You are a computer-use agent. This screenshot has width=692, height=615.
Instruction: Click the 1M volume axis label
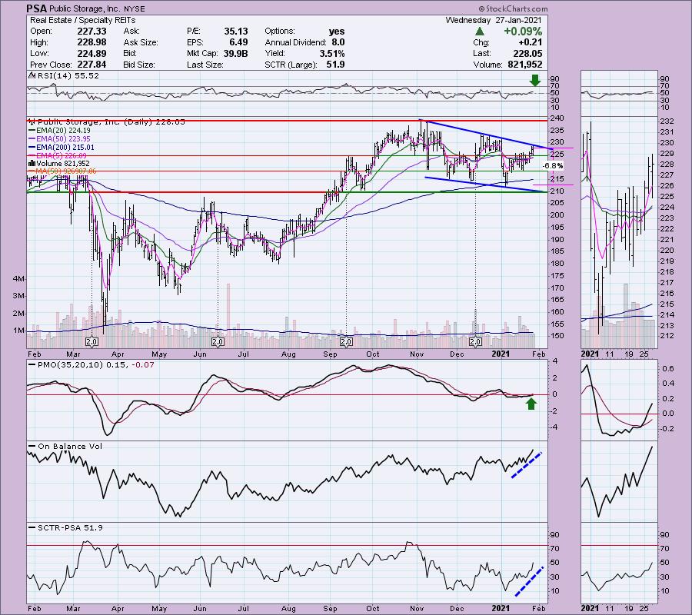tap(18, 331)
